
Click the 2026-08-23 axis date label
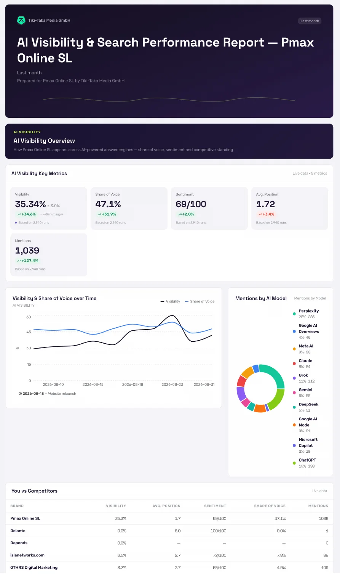tap(172, 384)
